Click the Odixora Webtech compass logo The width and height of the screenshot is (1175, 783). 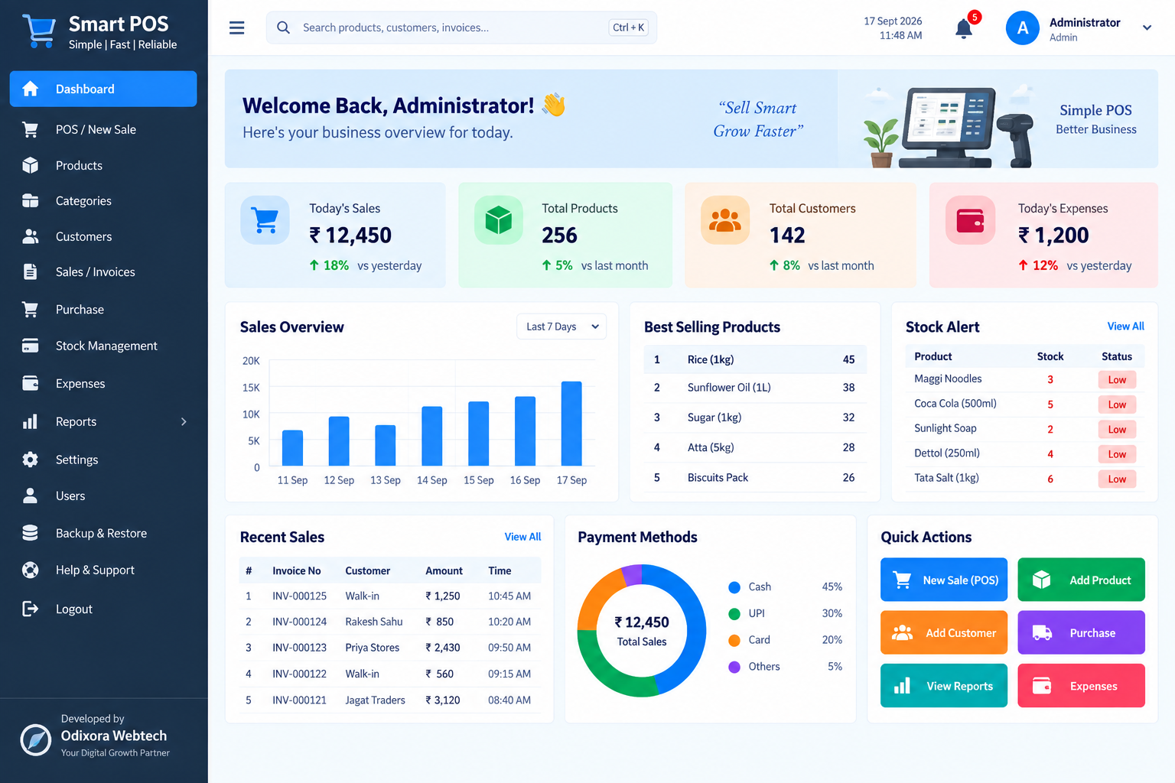pyautogui.click(x=36, y=739)
